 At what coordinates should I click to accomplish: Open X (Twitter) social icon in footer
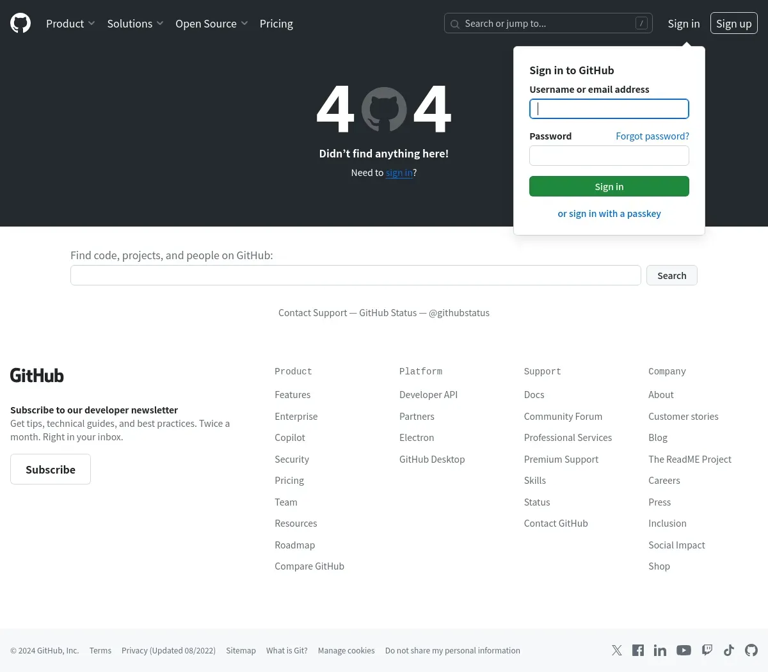[x=617, y=650]
